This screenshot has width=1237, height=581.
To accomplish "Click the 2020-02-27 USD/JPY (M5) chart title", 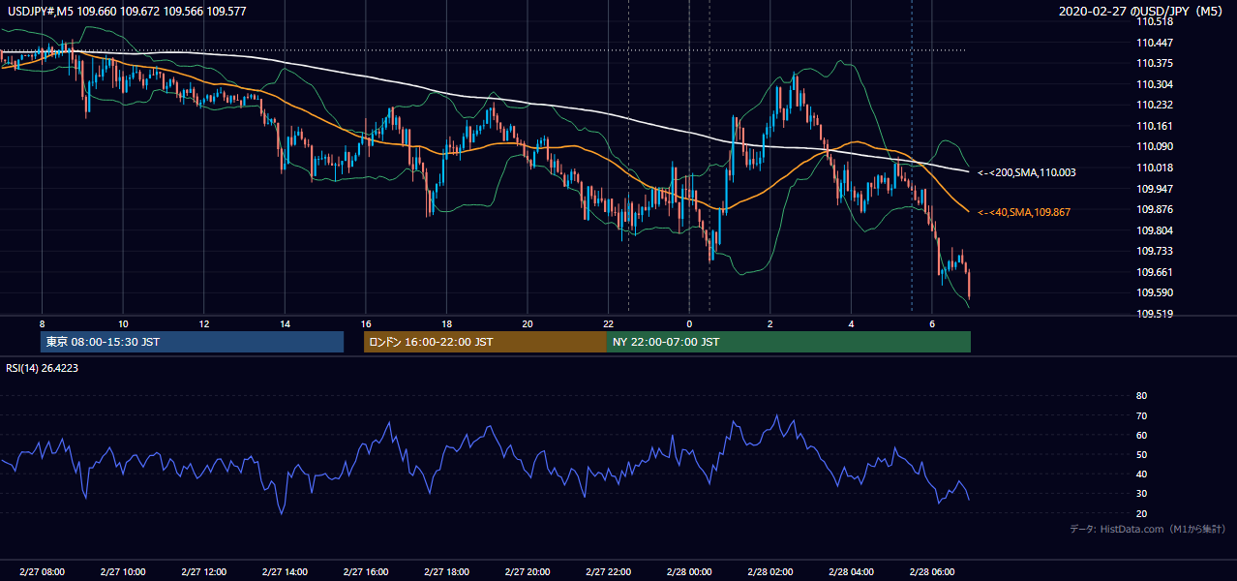I will point(1143,12).
